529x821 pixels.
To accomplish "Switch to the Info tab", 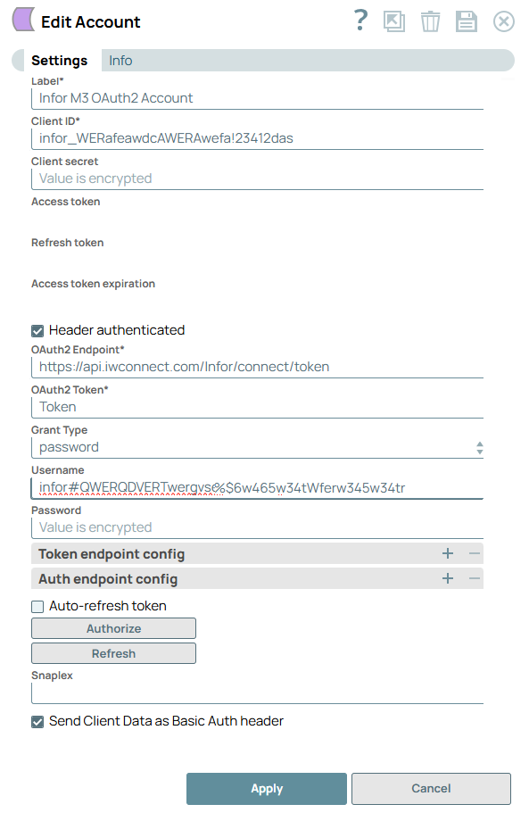I will tap(120, 60).
